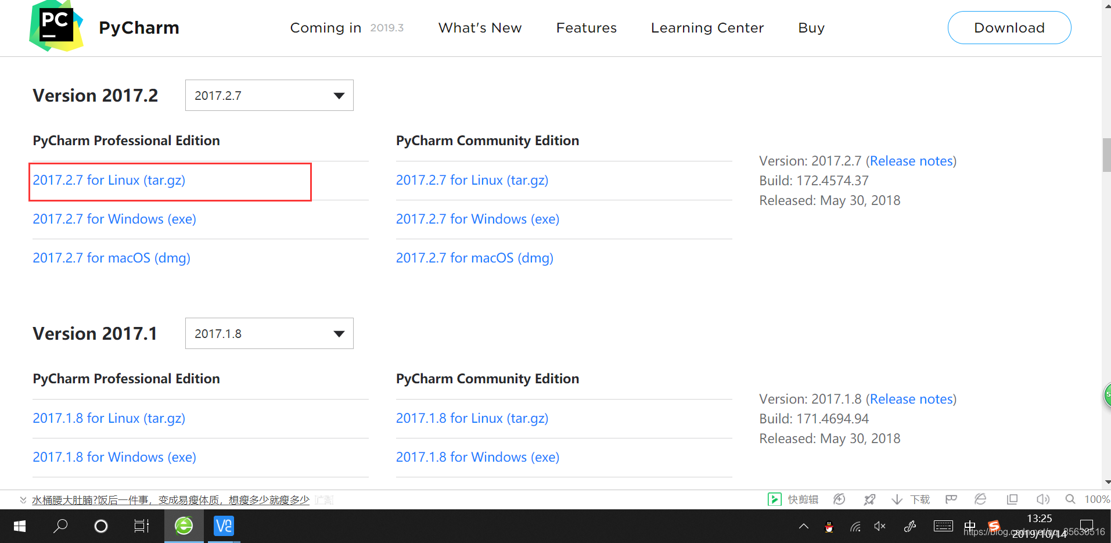Click the Sogou input S icon
1111x543 pixels.
994,526
